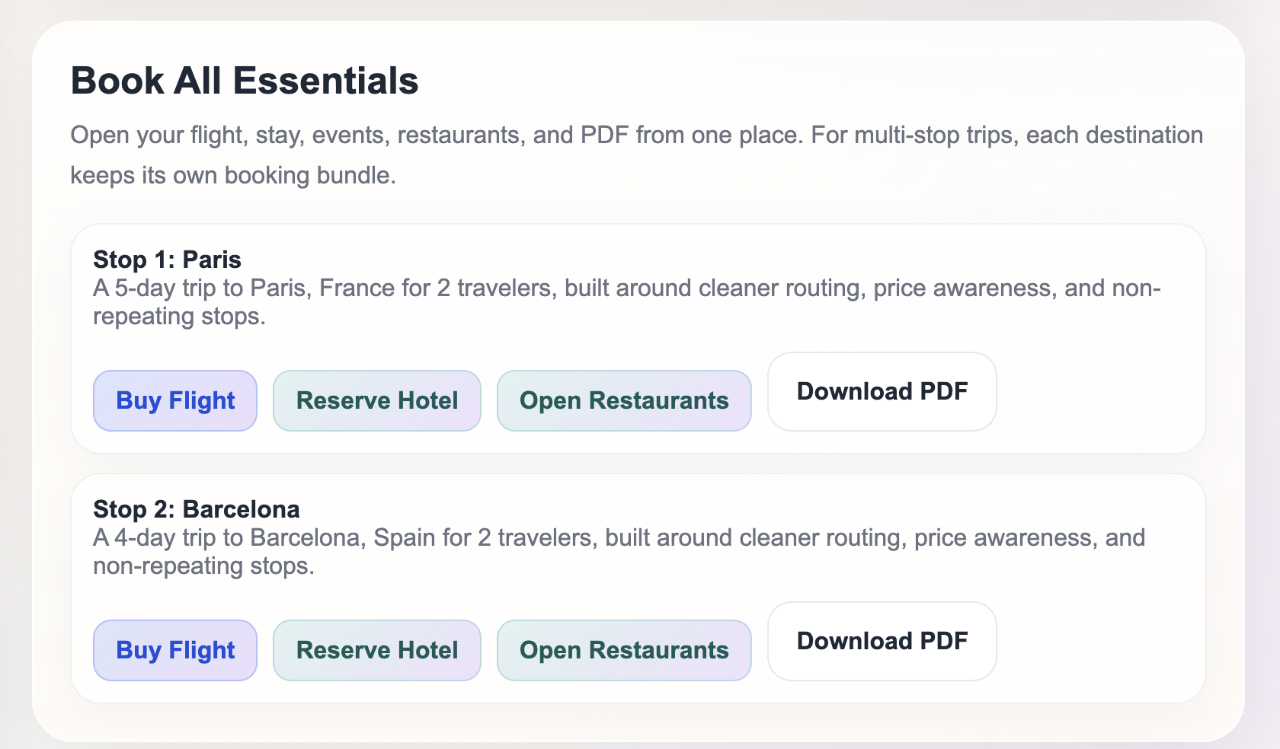Open Restaurants for the Barcelona stop
This screenshot has height=749, width=1280.
tap(624, 650)
